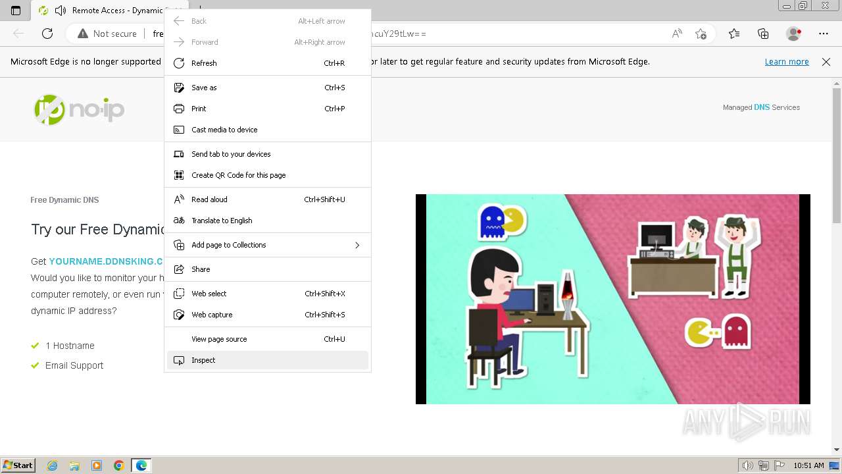Open Settings and more ellipsis menu
Viewport: 842px width, 474px height.
point(824,34)
